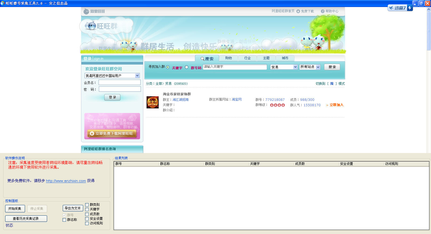This screenshot has height=234, width=431.
Task: Click the 免费下载 link in header
Action: [x=307, y=11]
